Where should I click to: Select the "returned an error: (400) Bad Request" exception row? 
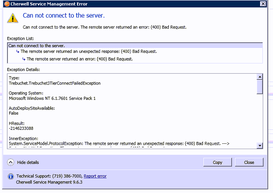click(79, 59)
